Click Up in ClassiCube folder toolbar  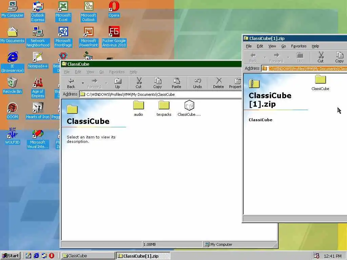coord(118,83)
